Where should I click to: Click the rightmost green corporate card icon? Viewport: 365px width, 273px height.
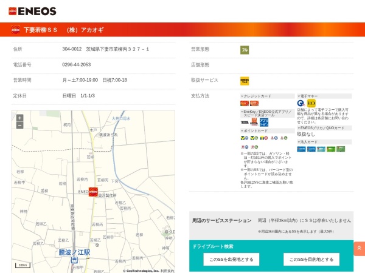click(x=341, y=149)
